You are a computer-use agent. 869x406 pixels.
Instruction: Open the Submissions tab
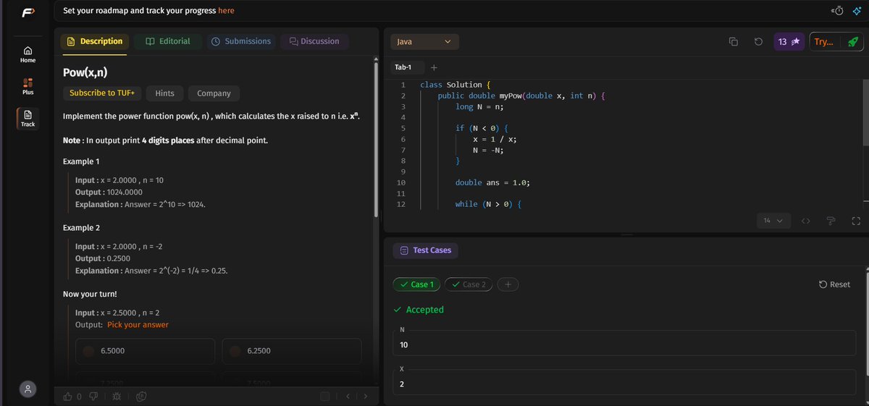[x=241, y=41]
